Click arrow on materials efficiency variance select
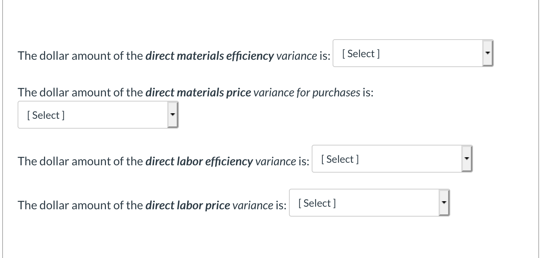 487,54
